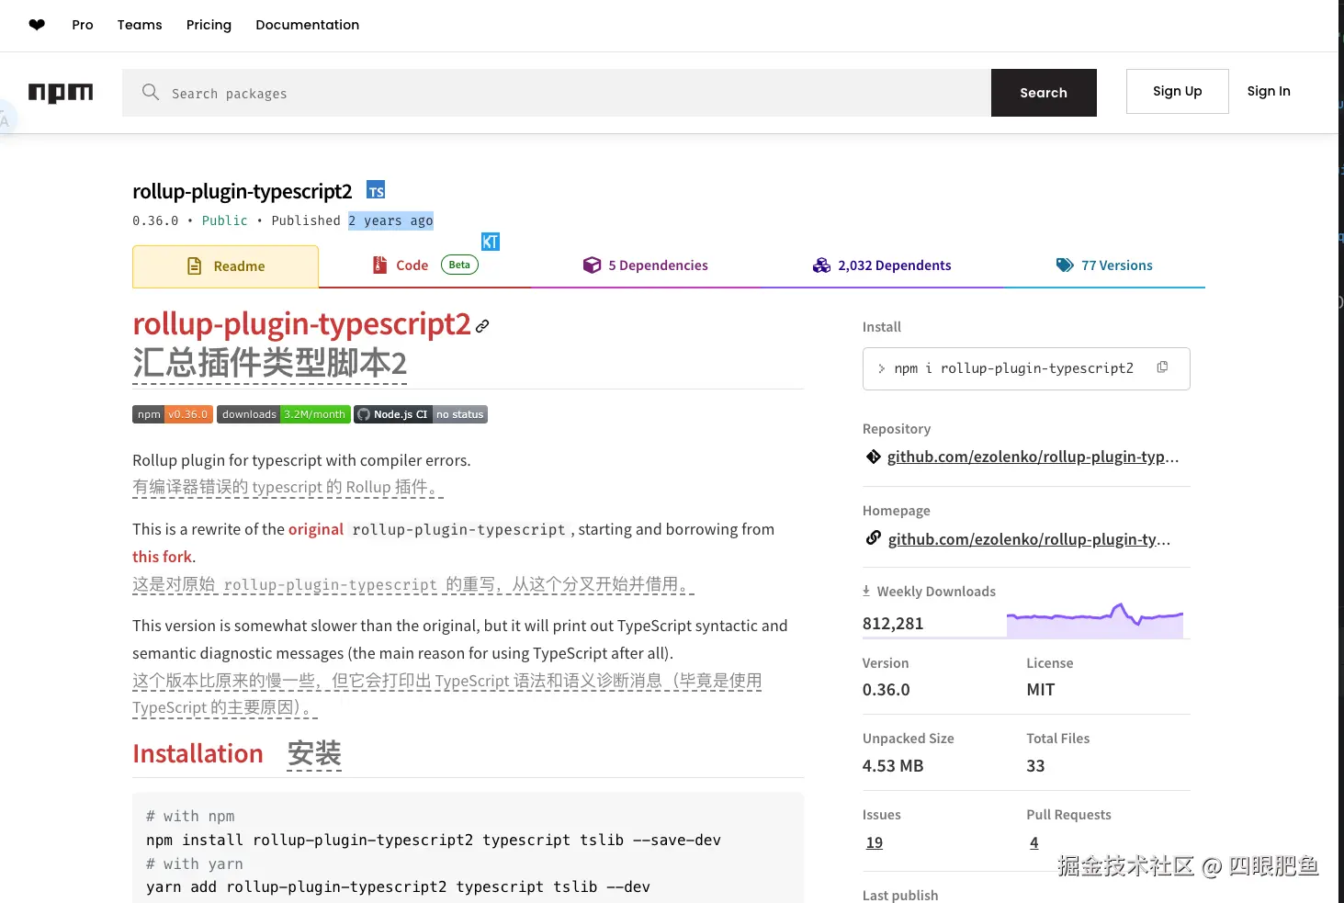Click the 'yarn add rollup-plugin-typescript2' code line
Image resolution: width=1344 pixels, height=903 pixels.
click(x=398, y=887)
